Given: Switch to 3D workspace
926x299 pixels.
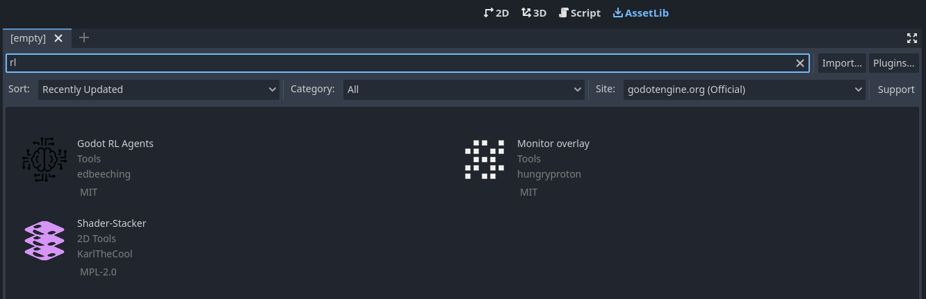Looking at the screenshot, I should [534, 12].
